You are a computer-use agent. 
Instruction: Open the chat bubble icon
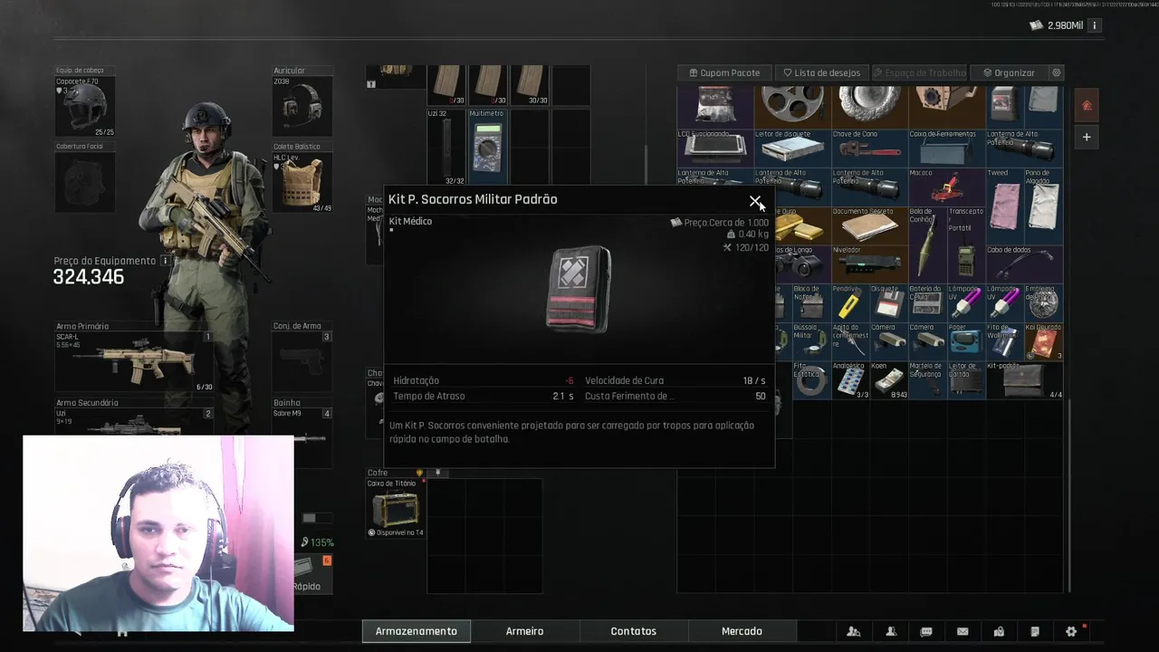pyautogui.click(x=926, y=631)
